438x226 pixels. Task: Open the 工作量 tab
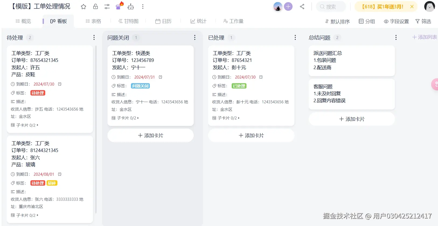pyautogui.click(x=233, y=21)
